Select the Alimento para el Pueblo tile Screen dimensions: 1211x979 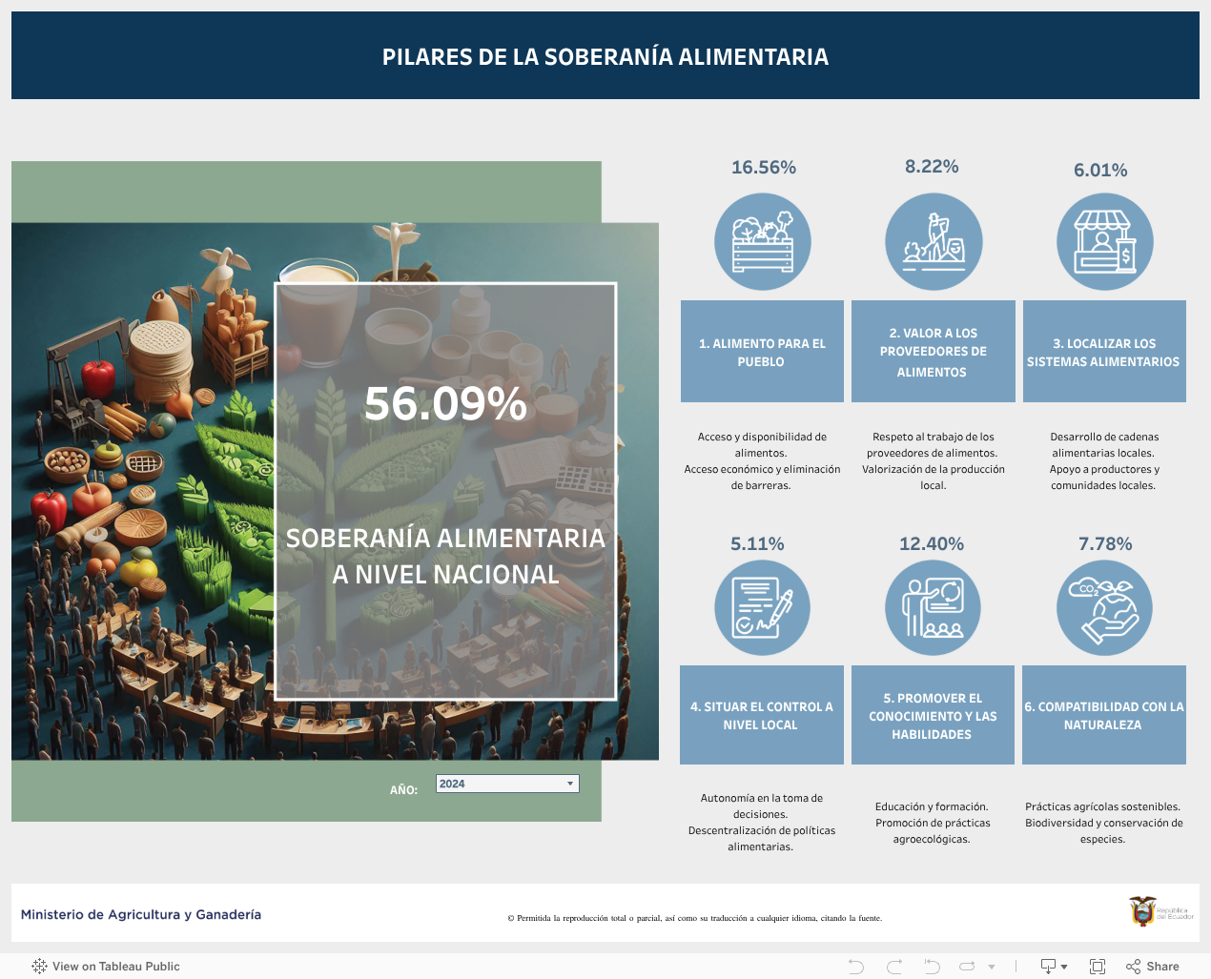pyautogui.click(x=762, y=352)
